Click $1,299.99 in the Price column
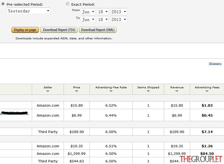Viewport: 224px width, 164px height. coord(77,153)
